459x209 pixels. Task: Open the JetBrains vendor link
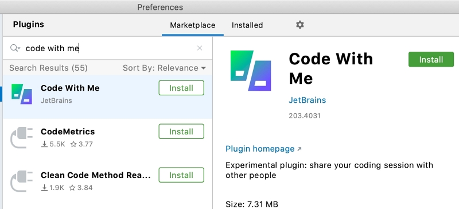pyautogui.click(x=308, y=100)
